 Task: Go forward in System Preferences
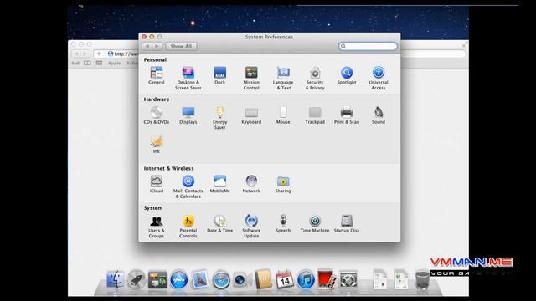point(157,46)
